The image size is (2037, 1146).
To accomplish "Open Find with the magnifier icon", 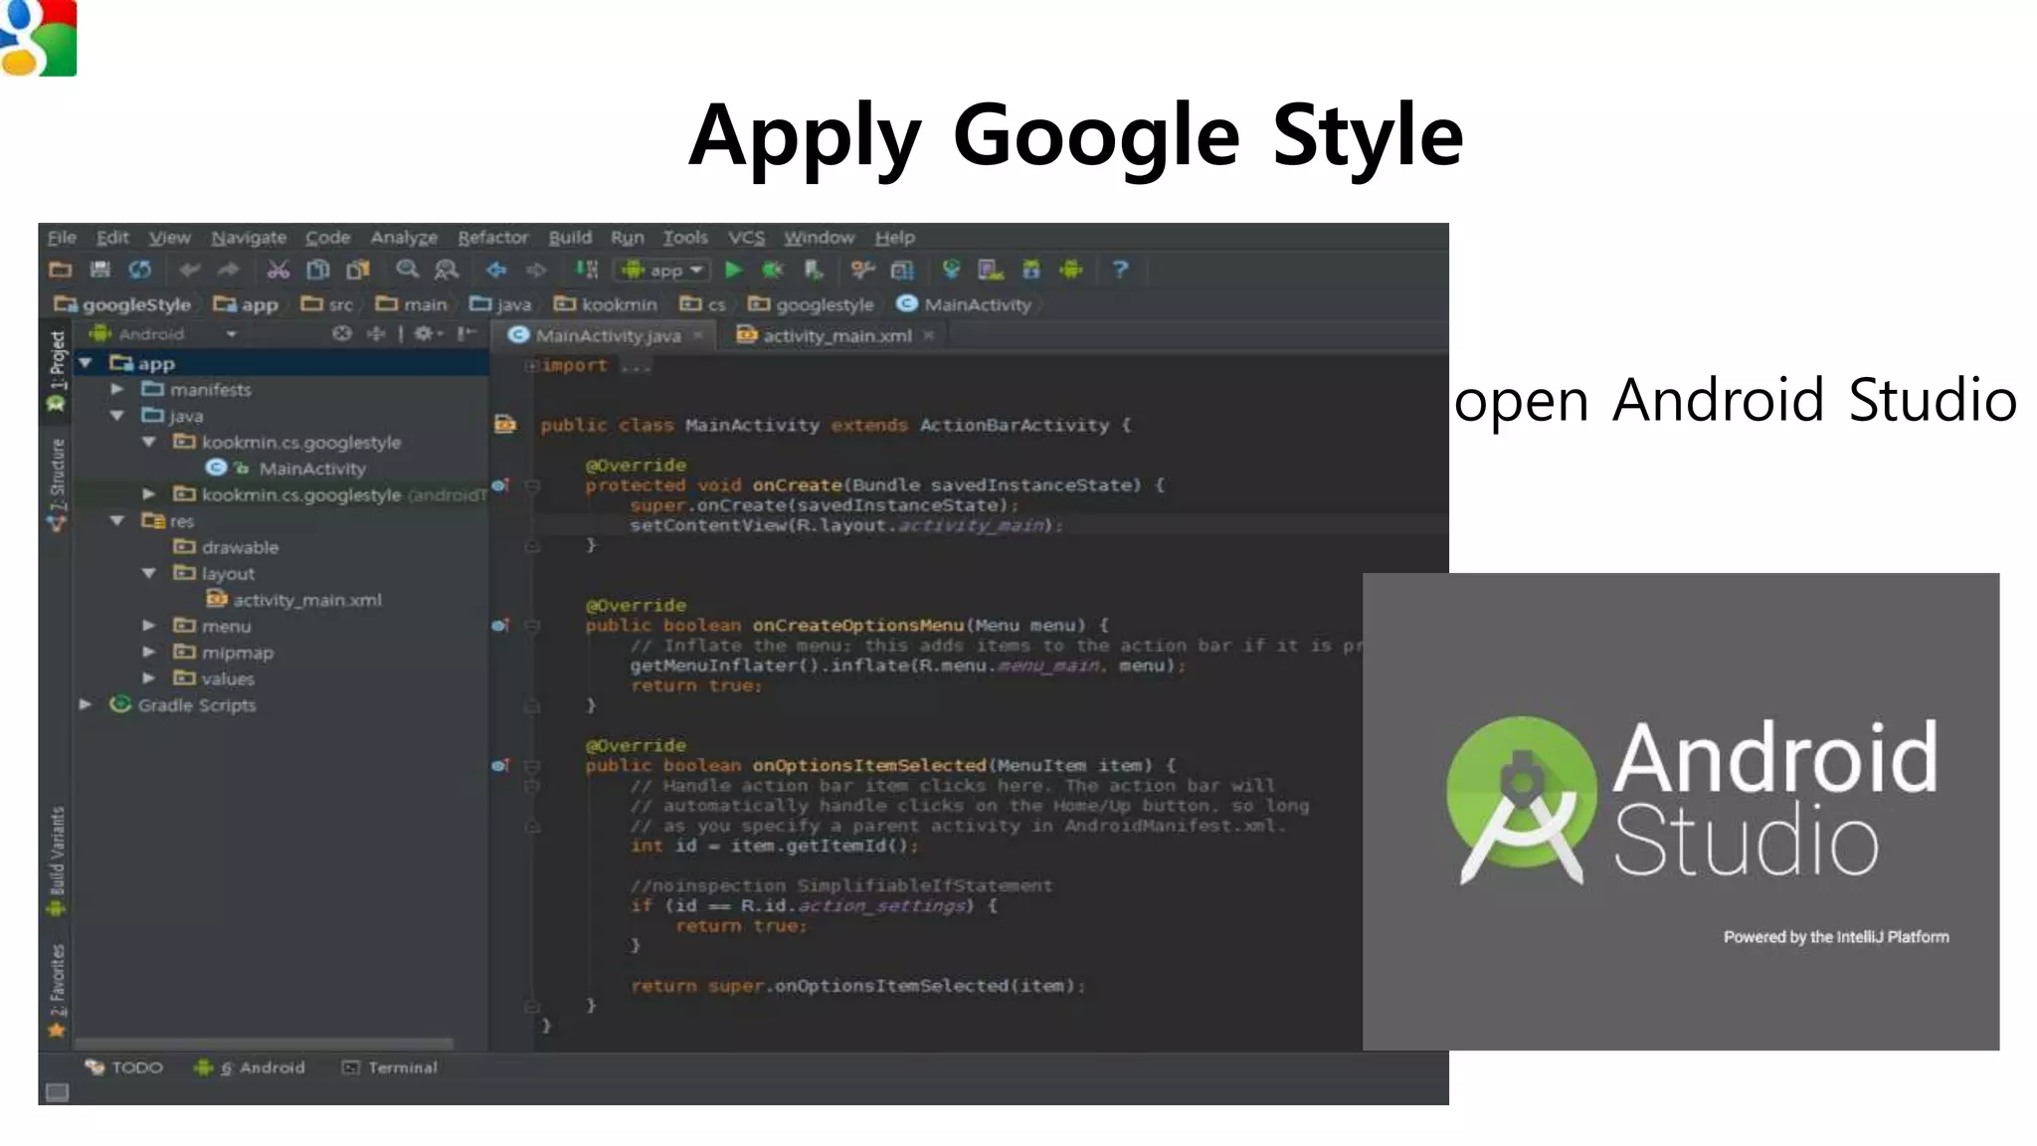I will (407, 270).
